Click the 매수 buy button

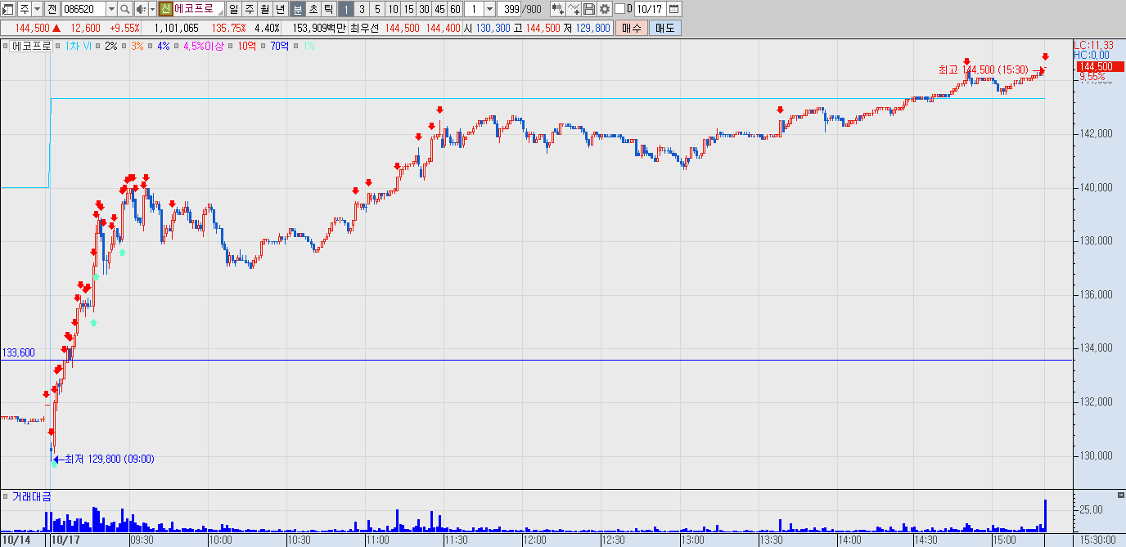point(632,28)
